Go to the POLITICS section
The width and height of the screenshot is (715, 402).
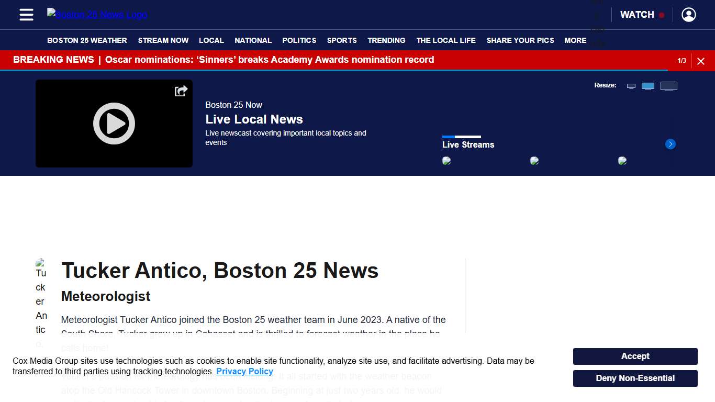point(299,40)
